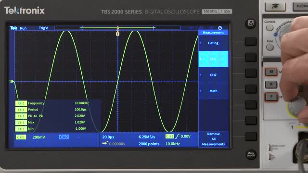
Task: Click the CH1 badge beside Pk-to-Pk
Action: click(x=21, y=116)
